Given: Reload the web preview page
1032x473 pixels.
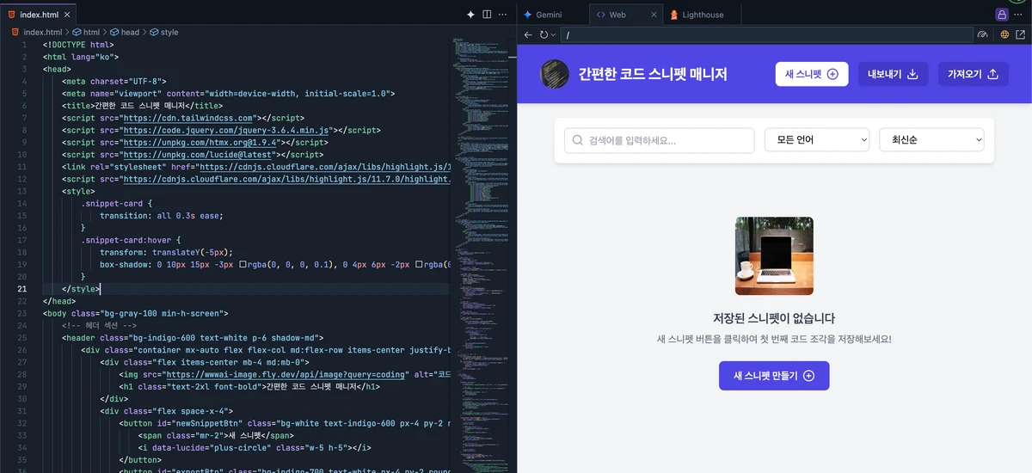Looking at the screenshot, I should 544,35.
